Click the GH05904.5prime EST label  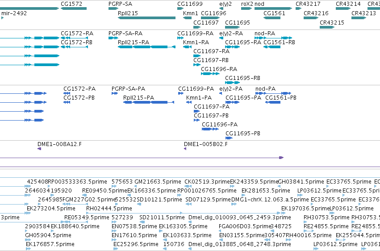(48, 235)
